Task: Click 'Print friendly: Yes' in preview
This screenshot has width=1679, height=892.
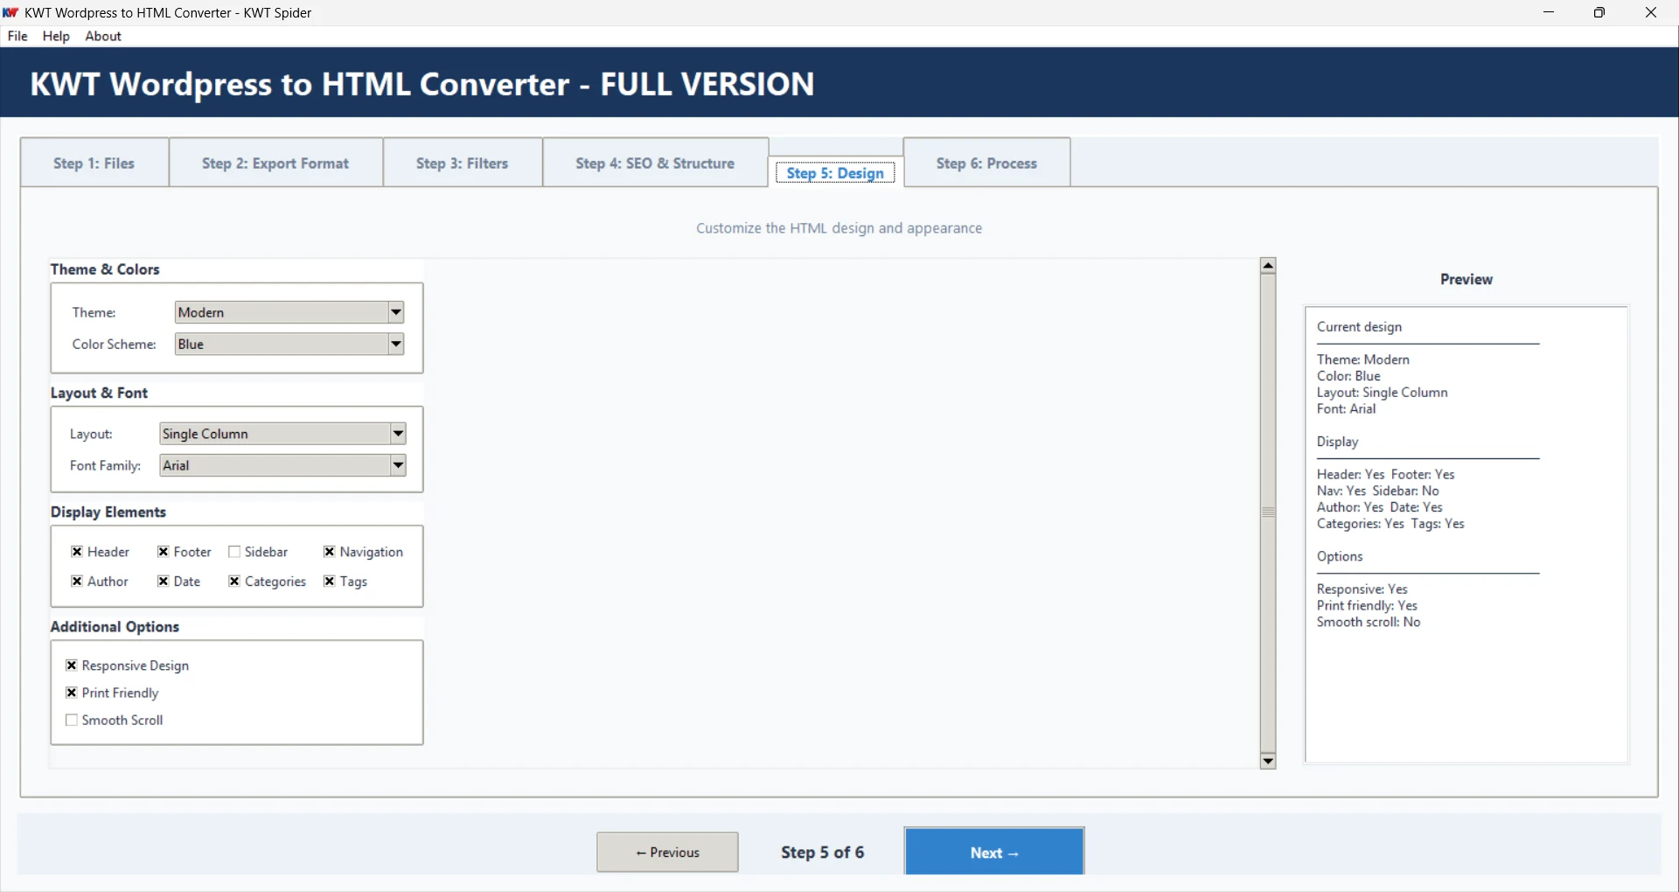Action: click(1367, 606)
